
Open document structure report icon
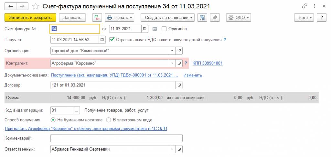click(x=202, y=17)
